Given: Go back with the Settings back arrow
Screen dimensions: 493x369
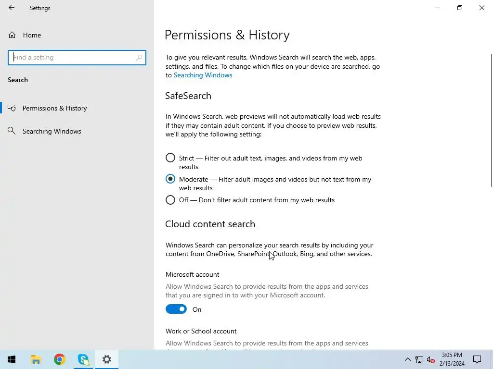Looking at the screenshot, I should (12, 8).
